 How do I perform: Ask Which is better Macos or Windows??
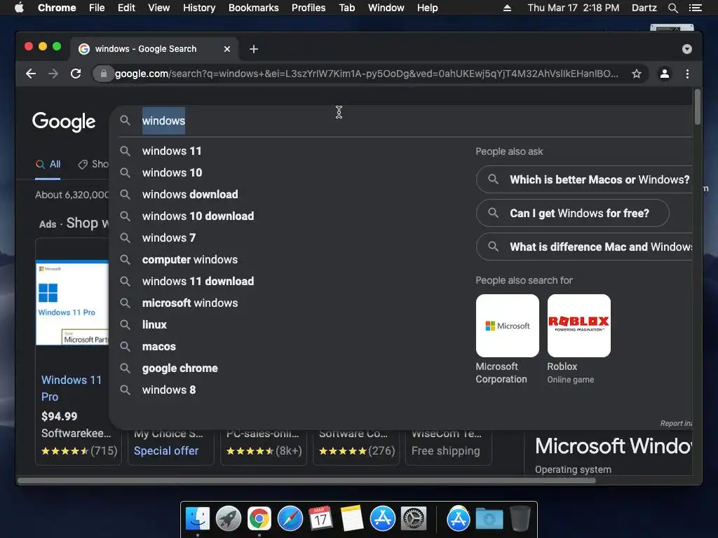584,179
